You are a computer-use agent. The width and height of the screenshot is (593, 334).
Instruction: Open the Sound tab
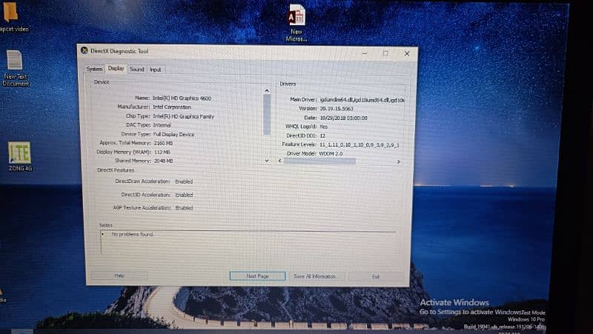[137, 69]
